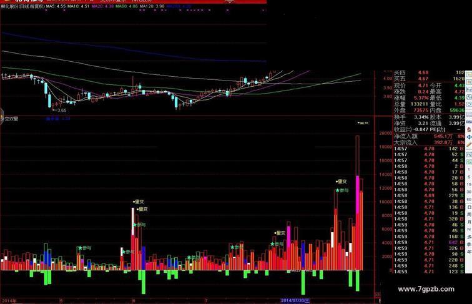Screen dimensions: 472x304
Task: Click the 20000 volume axis label
Action: (386, 134)
